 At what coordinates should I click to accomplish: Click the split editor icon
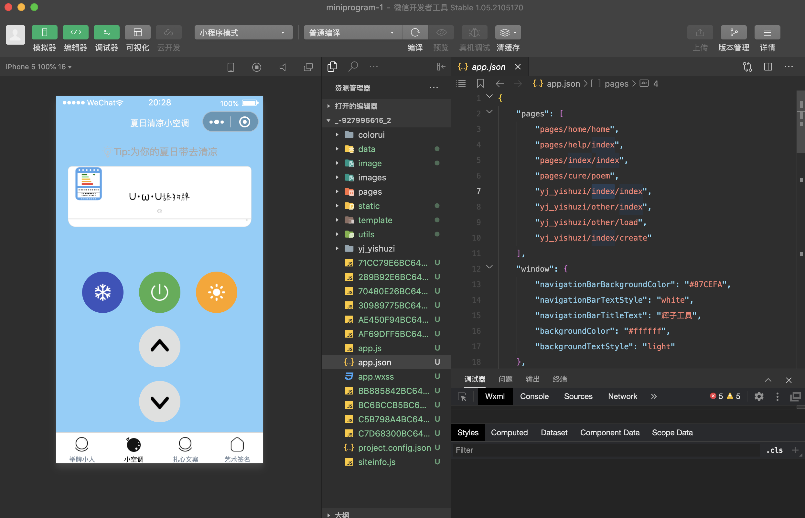(768, 67)
